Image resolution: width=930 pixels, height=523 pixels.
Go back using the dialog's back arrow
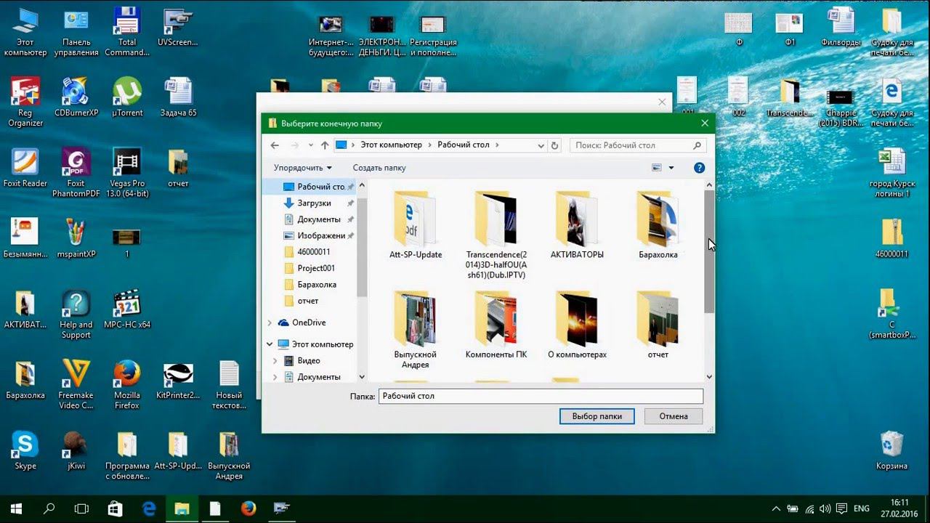click(275, 145)
